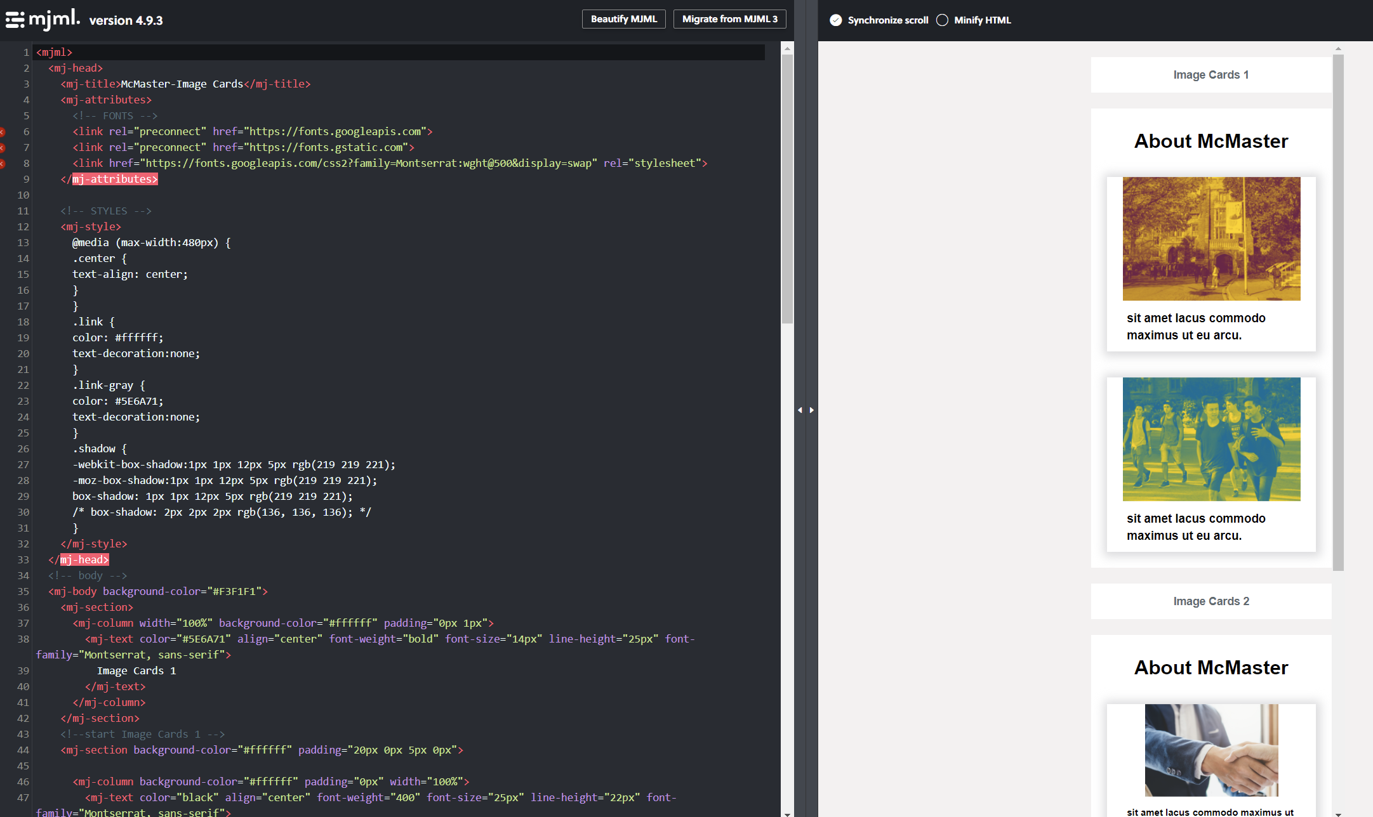
Task: Click error marker on line 6
Action: (x=3, y=132)
